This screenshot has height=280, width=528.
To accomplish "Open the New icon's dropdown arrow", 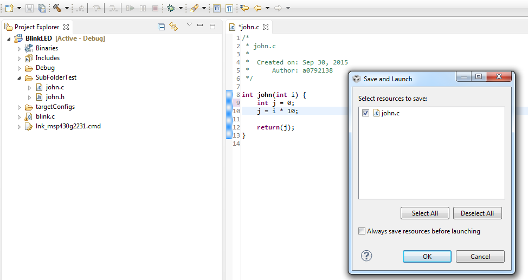I will 19,9.
